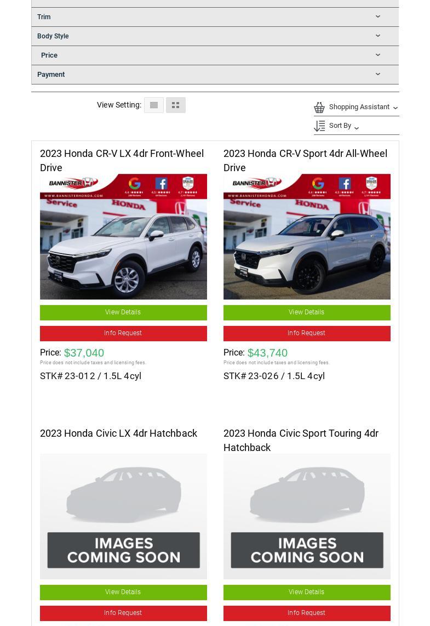The height and width of the screenshot is (626, 430).
Task: View Details for Civic LX Hatchback
Action: tap(123, 592)
